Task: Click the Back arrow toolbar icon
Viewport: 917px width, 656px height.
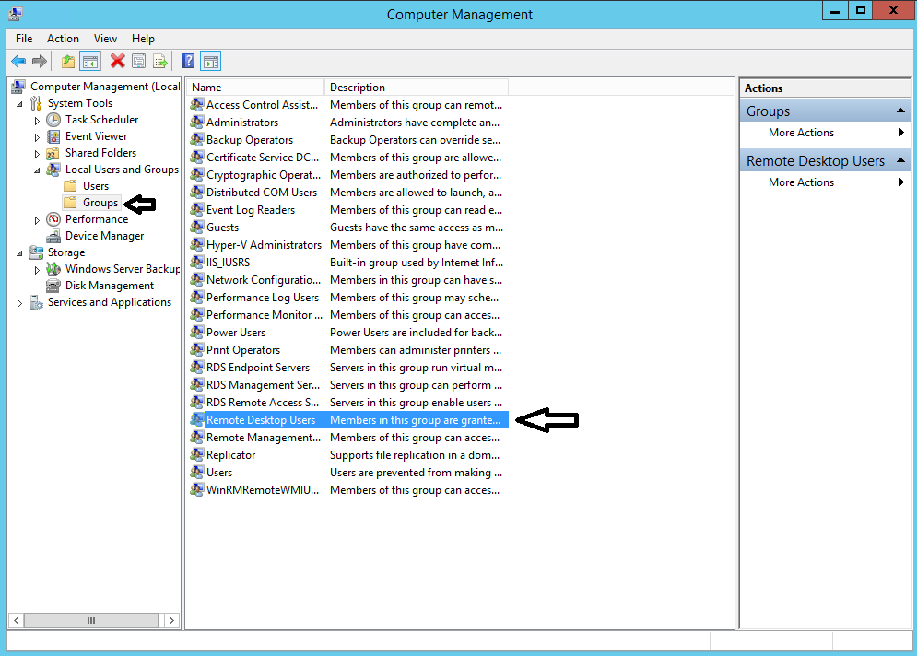Action: (18, 61)
